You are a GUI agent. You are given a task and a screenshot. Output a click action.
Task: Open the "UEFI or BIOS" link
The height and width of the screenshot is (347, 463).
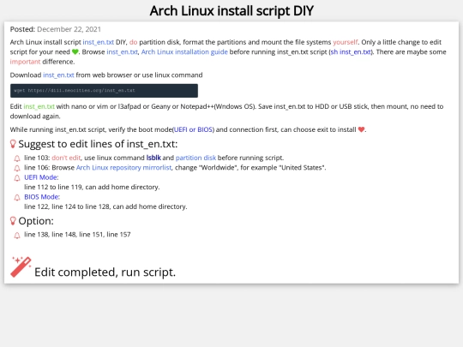193,129
